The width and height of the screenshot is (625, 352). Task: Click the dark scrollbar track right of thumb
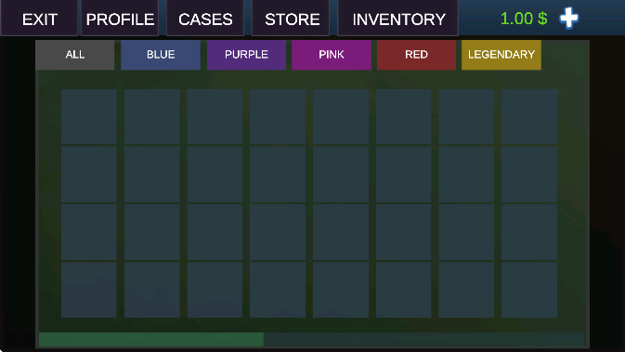[x=423, y=340]
